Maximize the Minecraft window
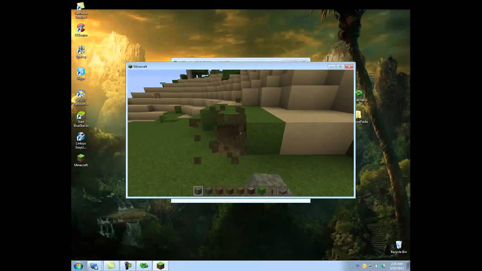482x271 pixels. tap(340, 67)
